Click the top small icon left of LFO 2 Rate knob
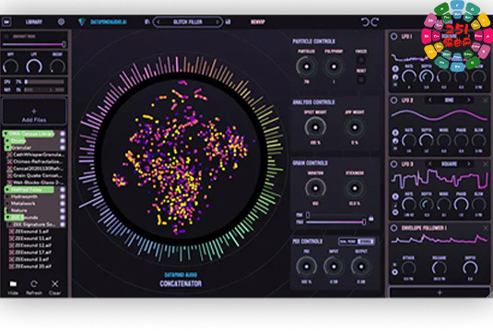The height and width of the screenshot is (335, 493). 395,133
